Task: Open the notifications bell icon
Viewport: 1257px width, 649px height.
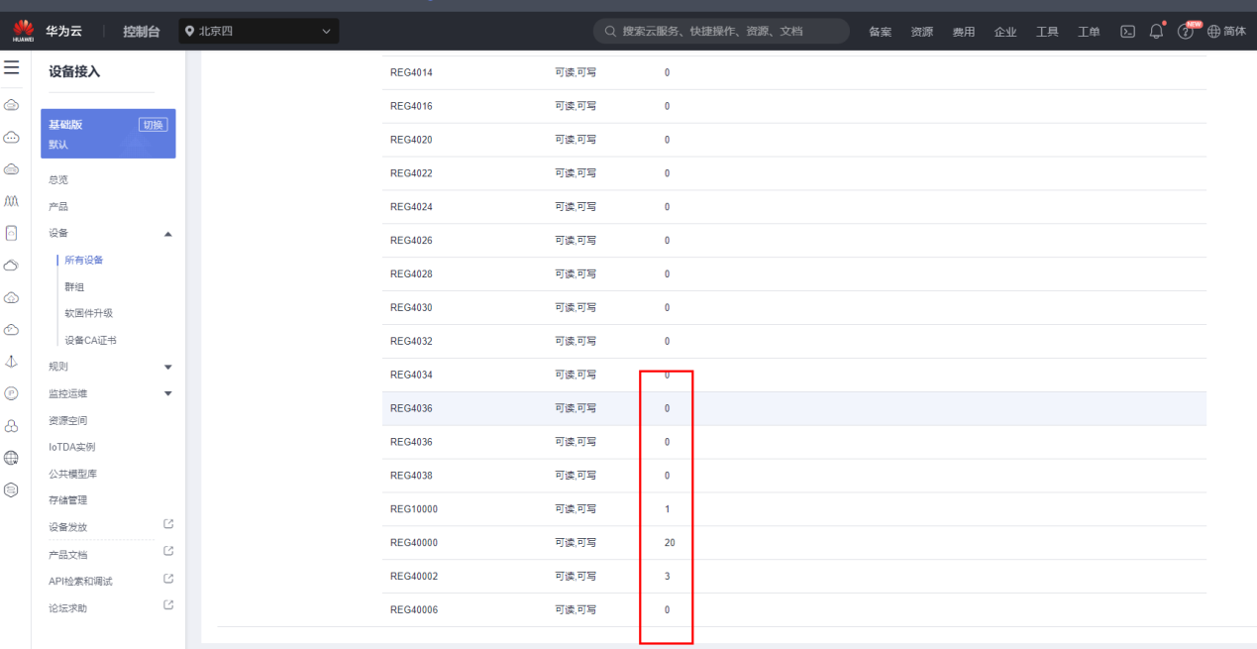Action: click(x=1156, y=32)
